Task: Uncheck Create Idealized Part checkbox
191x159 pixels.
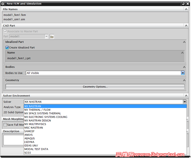Action: (x=7, y=48)
